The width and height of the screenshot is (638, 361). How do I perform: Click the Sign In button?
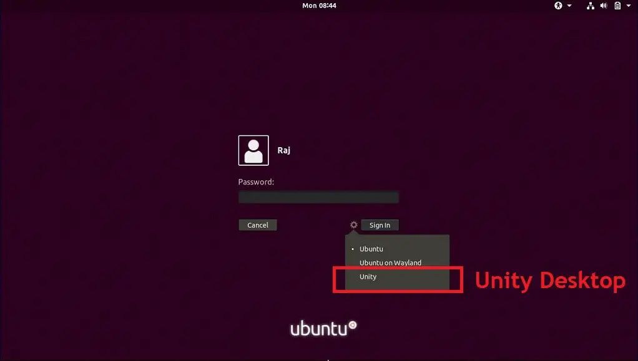pyautogui.click(x=380, y=225)
